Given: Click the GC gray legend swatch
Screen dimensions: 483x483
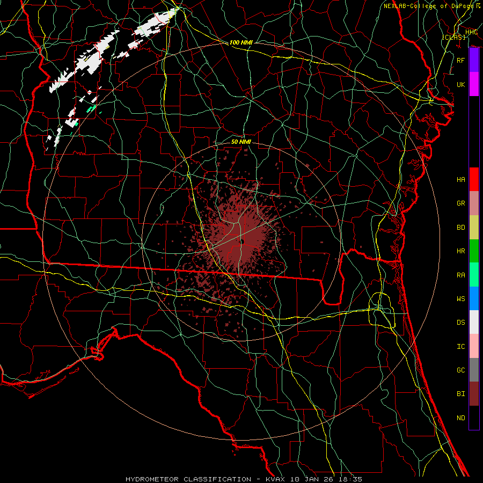Looking at the screenshot, I should 474,370.
